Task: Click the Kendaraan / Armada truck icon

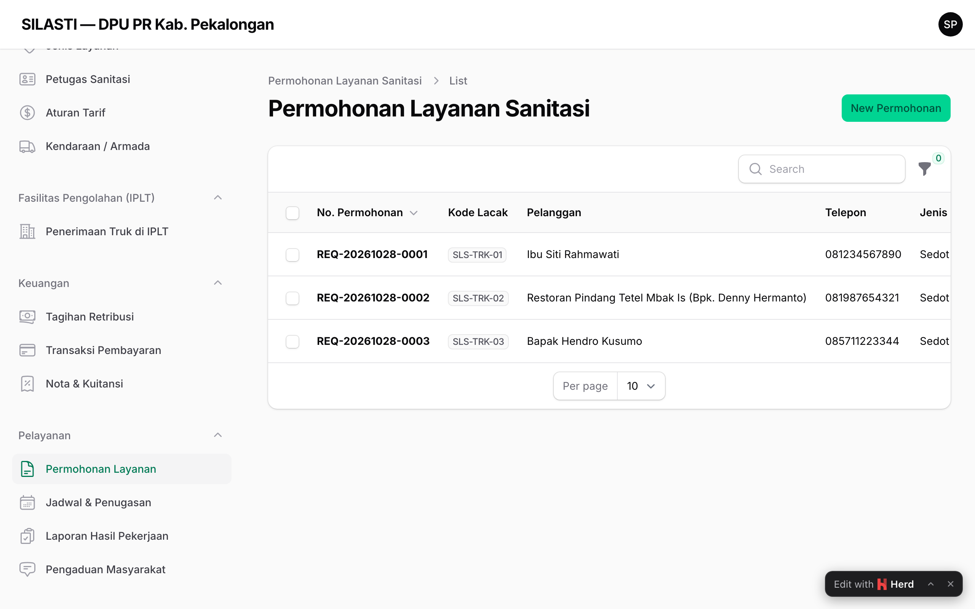Action: click(x=27, y=146)
